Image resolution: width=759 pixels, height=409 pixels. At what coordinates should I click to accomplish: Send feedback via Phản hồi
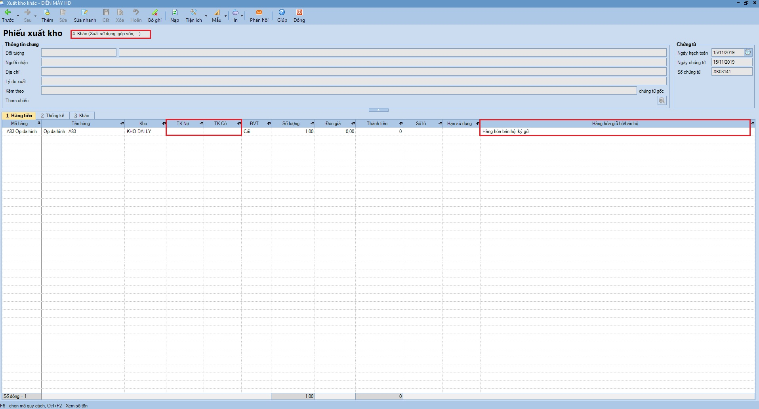259,16
